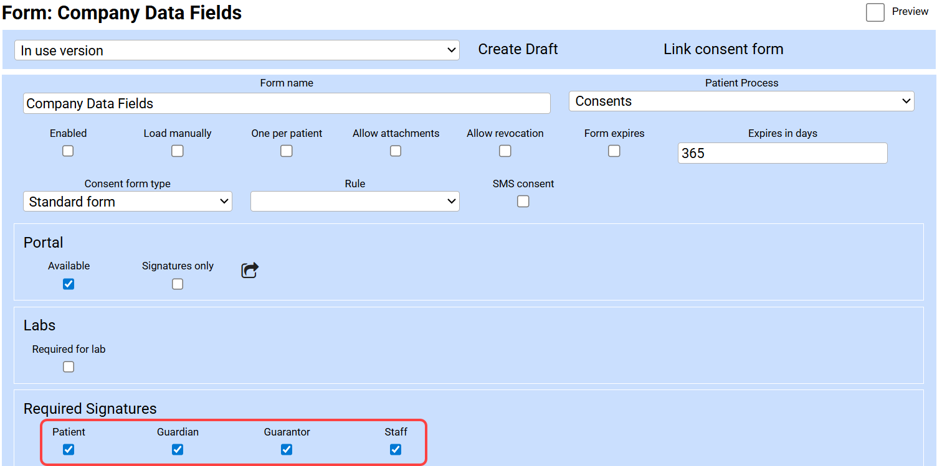Open the Rule dropdown list

[355, 202]
